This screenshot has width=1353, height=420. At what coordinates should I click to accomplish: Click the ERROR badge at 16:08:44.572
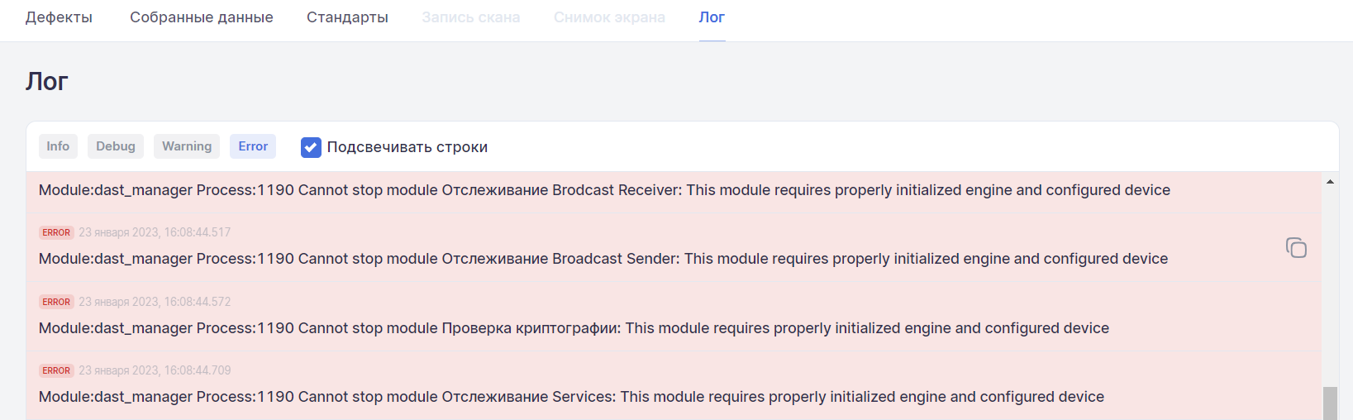[56, 302]
